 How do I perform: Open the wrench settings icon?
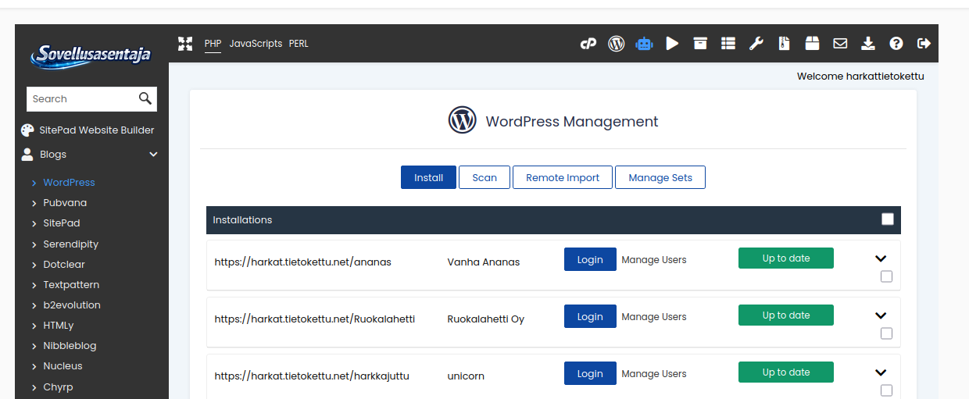(756, 44)
